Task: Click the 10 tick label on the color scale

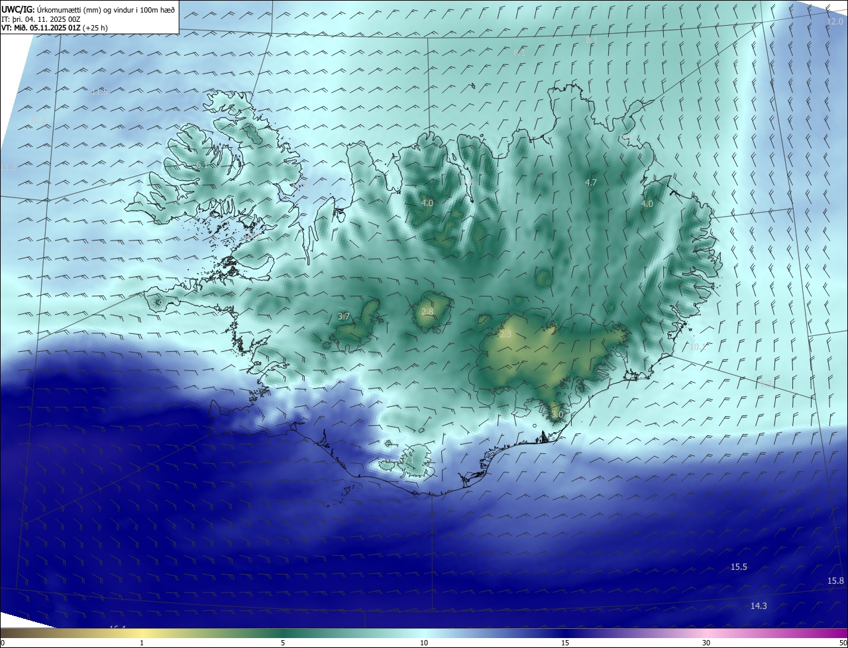Action: click(x=424, y=643)
